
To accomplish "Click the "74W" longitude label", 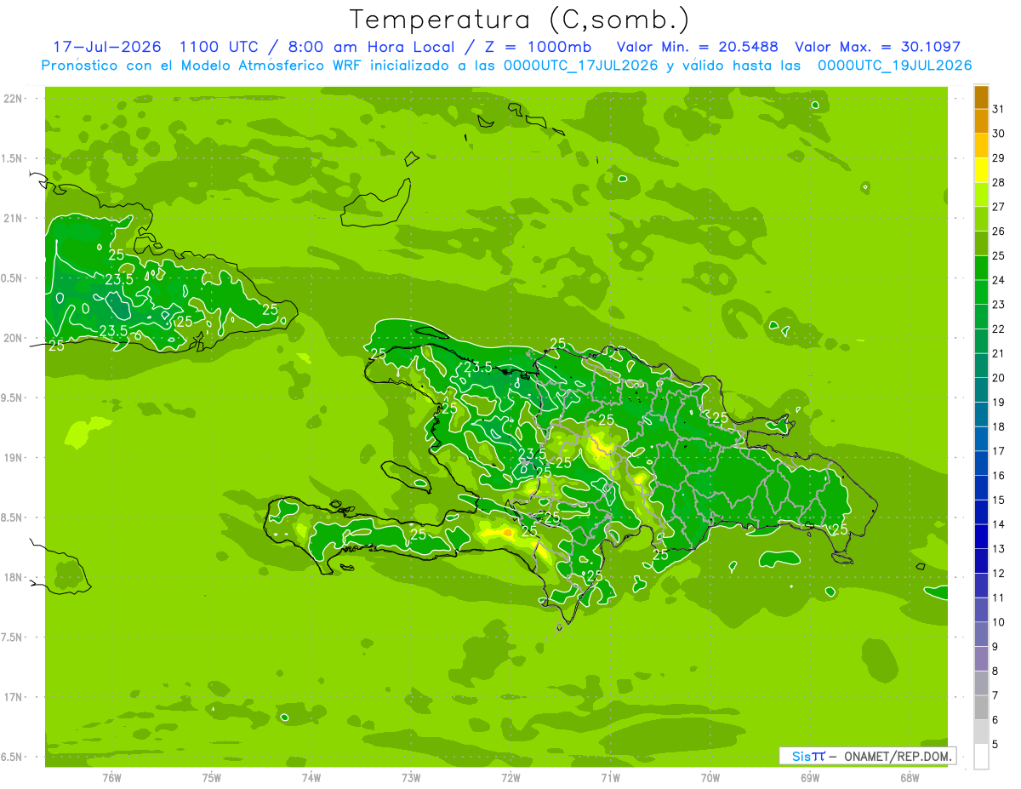I will [x=311, y=777].
